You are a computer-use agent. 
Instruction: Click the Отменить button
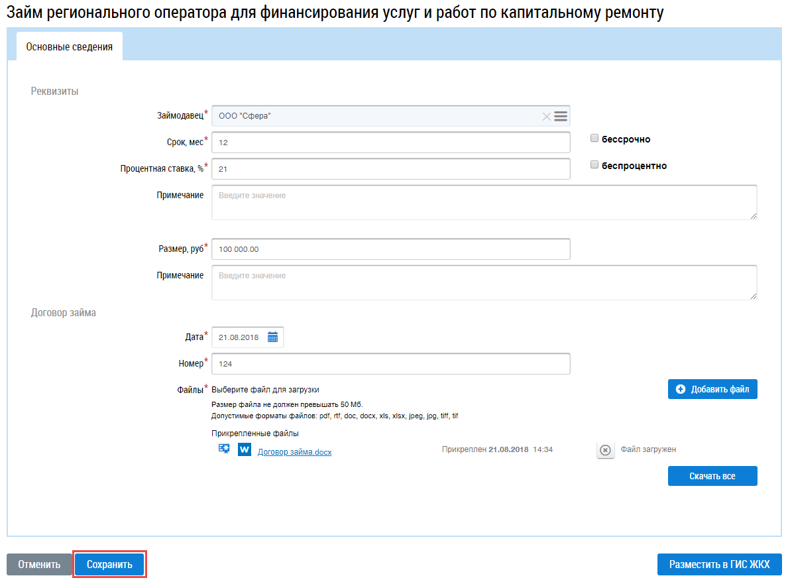pyautogui.click(x=39, y=565)
